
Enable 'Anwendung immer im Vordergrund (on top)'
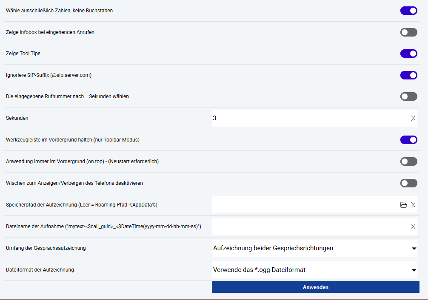(408, 161)
